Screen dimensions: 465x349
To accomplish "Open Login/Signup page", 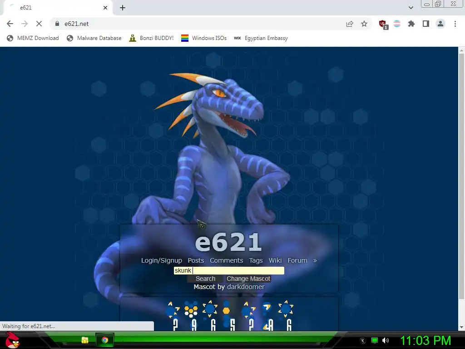I will 161,260.
